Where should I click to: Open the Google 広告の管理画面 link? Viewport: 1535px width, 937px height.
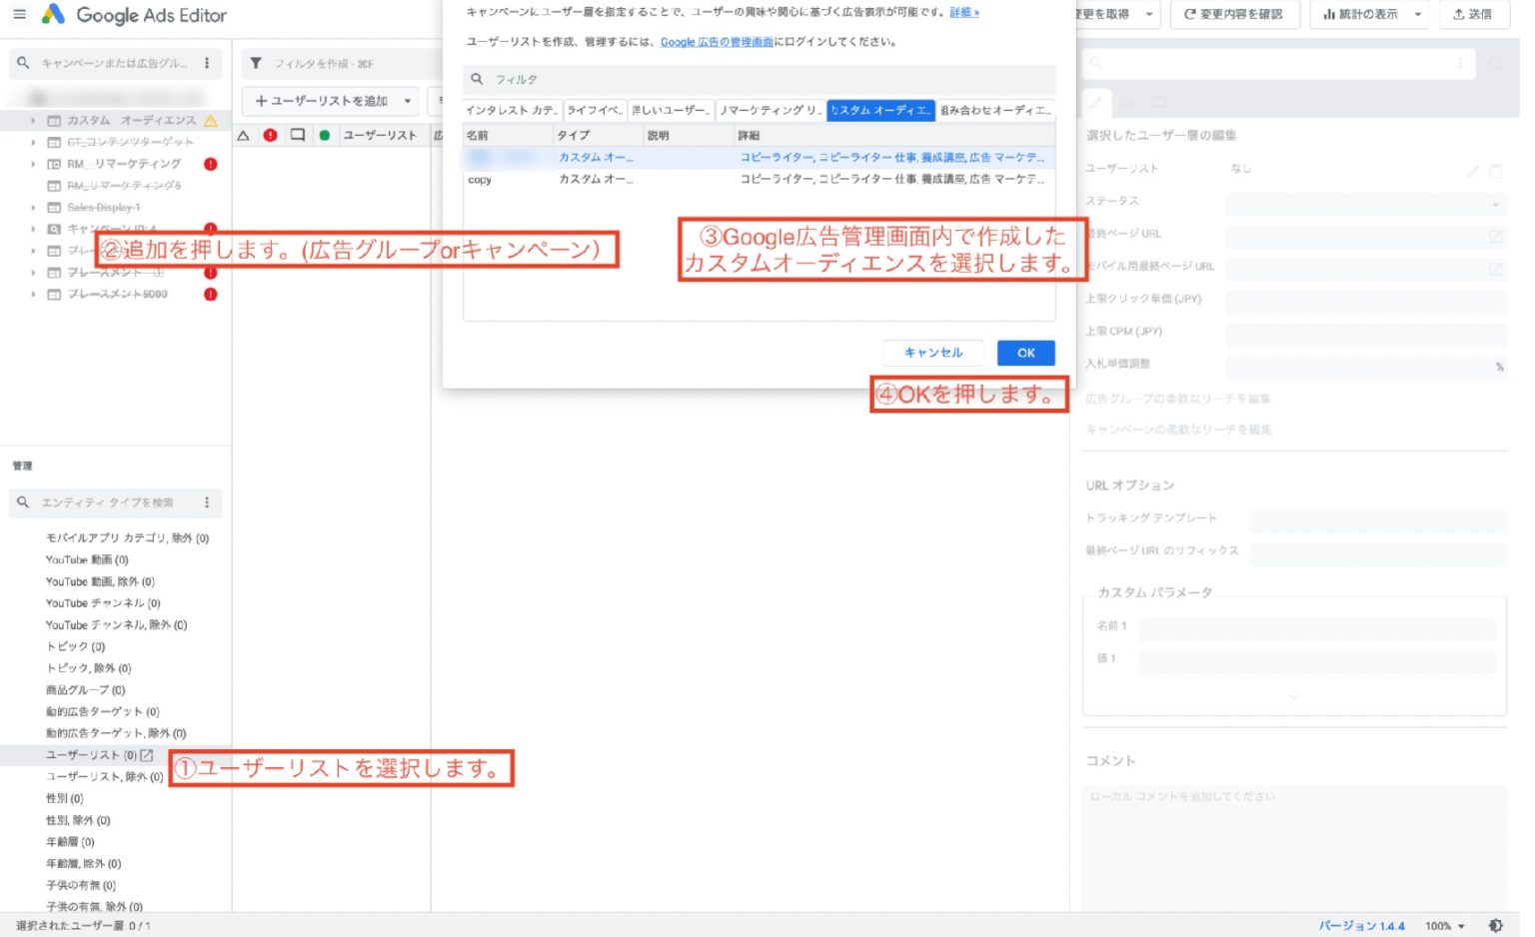(x=716, y=42)
